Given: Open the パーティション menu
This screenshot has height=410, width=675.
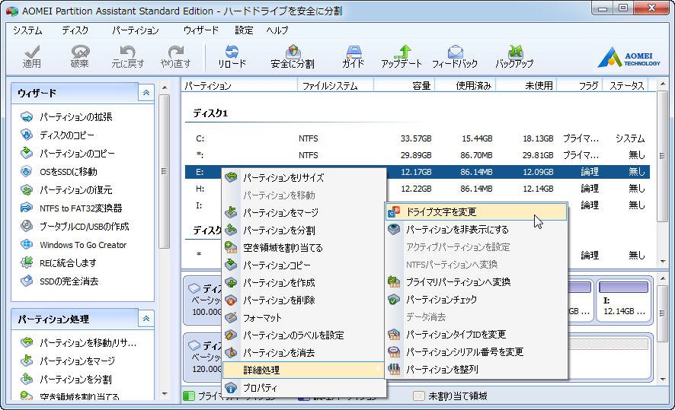Looking at the screenshot, I should [135, 30].
